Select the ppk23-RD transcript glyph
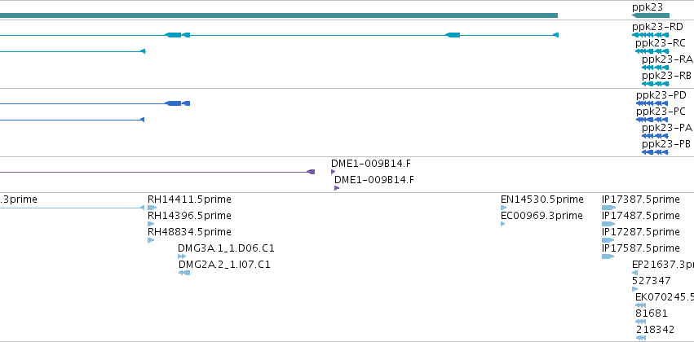 (x=651, y=35)
